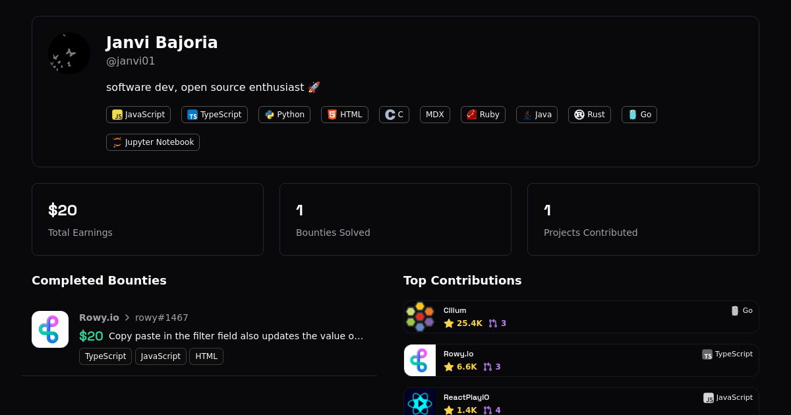
Task: Click the HTML tag under the bounty
Action: click(x=206, y=356)
